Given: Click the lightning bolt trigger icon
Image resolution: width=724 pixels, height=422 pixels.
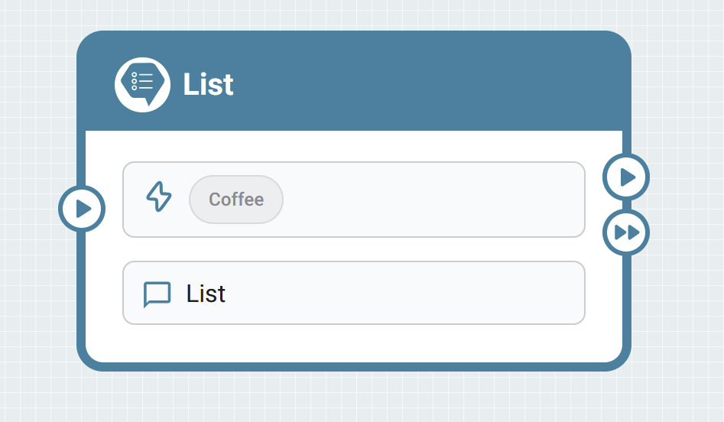Looking at the screenshot, I should click(159, 197).
